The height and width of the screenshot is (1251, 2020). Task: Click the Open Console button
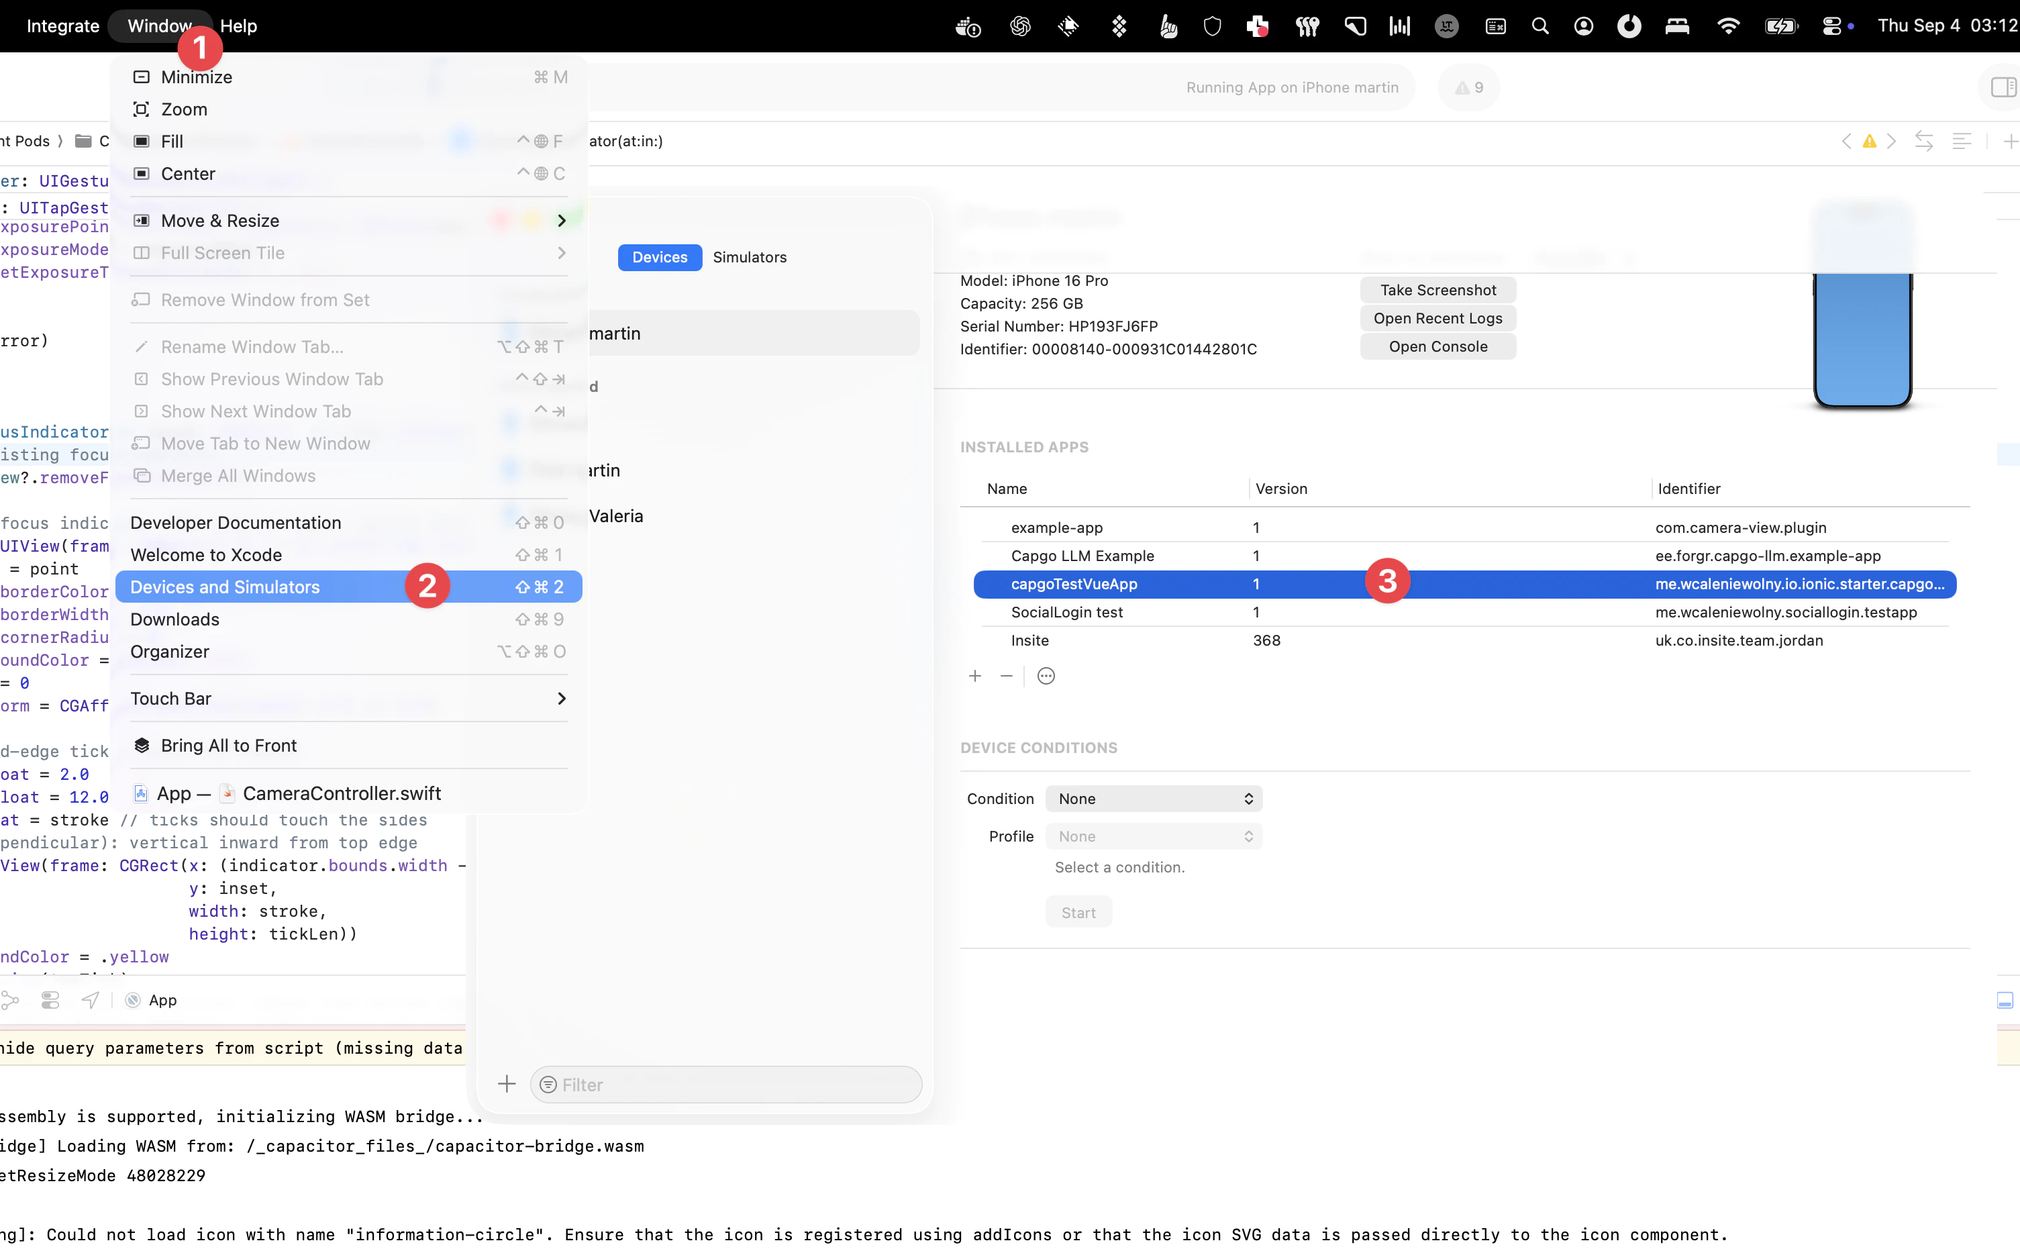(x=1437, y=347)
